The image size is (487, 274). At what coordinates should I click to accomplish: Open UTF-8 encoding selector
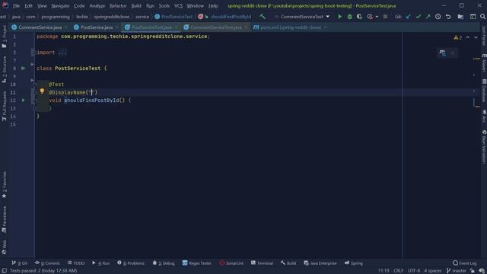[x=414, y=271]
